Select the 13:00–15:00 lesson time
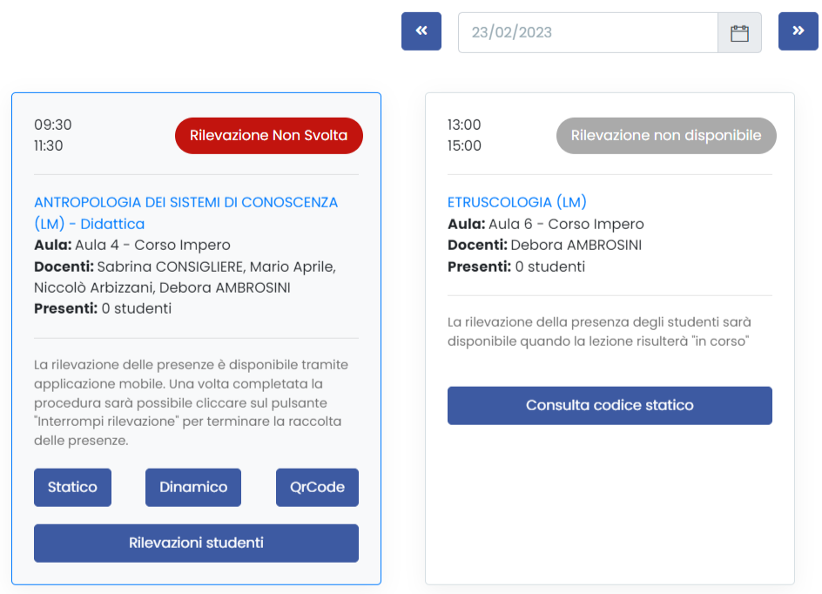 tap(464, 135)
